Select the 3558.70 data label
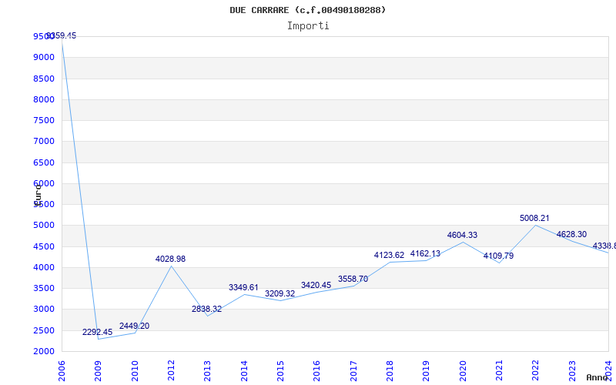Screen dimensions: 616x385 353,280
